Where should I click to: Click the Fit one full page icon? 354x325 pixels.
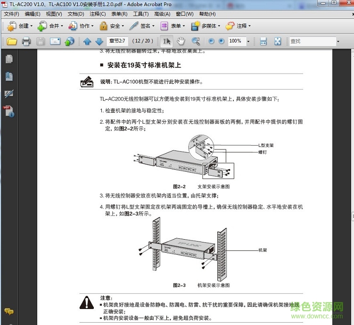tap(278, 42)
